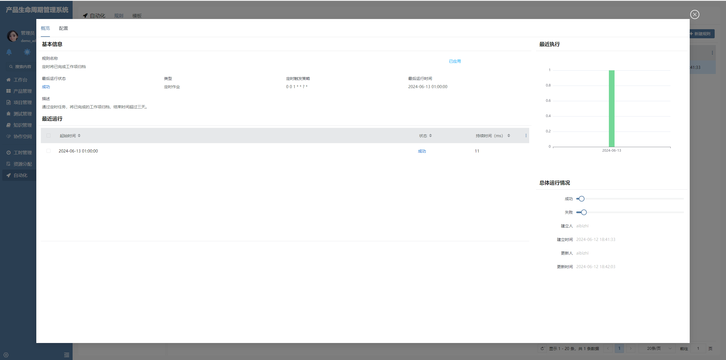Click the administrator avatar image
This screenshot has height=360, width=726.
click(x=12, y=36)
